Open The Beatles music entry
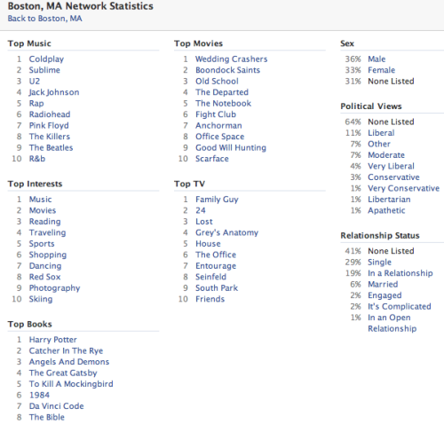This screenshot has width=444, height=424. [51, 147]
